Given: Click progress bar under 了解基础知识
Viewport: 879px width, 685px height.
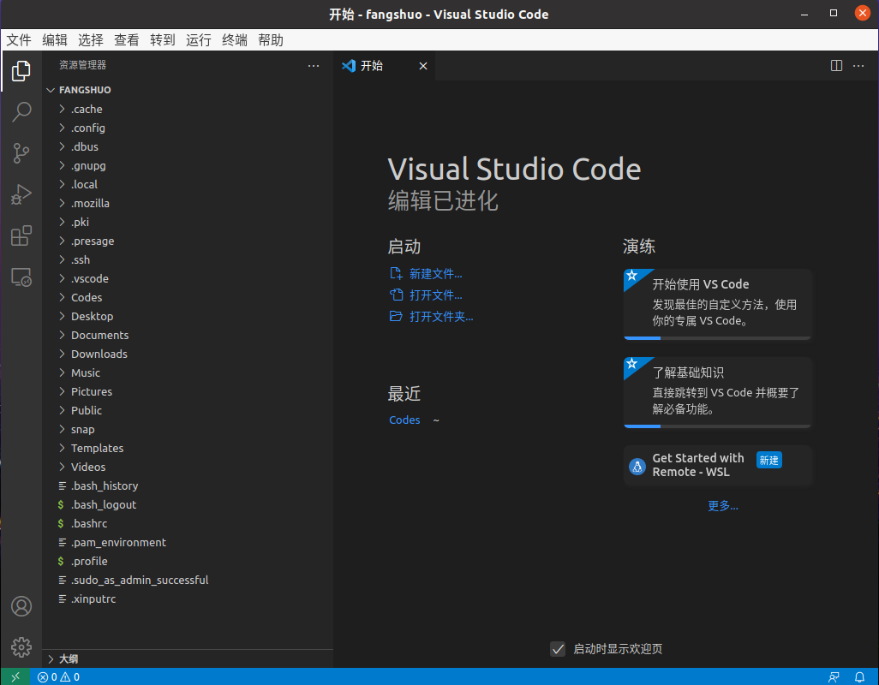Looking at the screenshot, I should click(718, 426).
